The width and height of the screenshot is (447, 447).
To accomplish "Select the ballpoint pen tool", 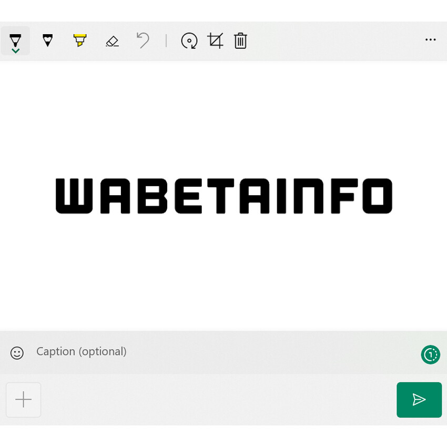I will (15, 39).
